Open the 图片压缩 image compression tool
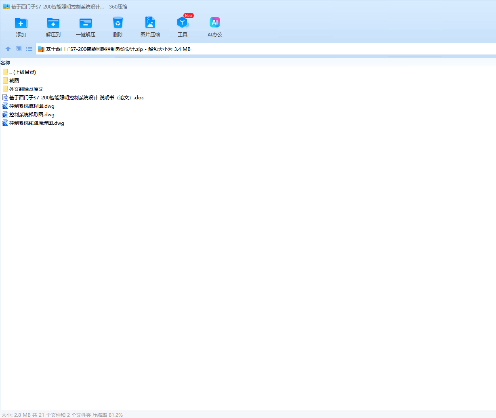The image size is (496, 418). [150, 27]
